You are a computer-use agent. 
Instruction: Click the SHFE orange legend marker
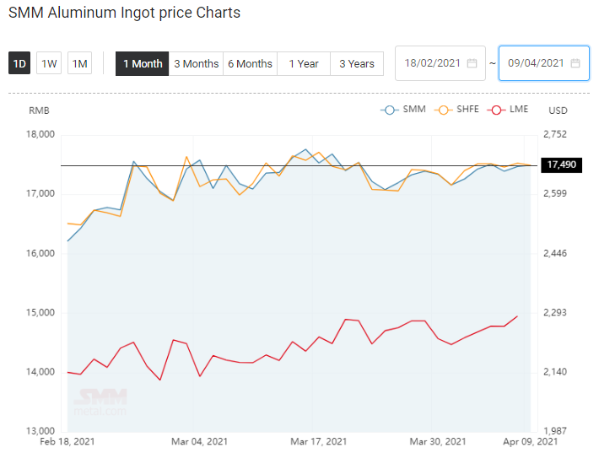(444, 111)
